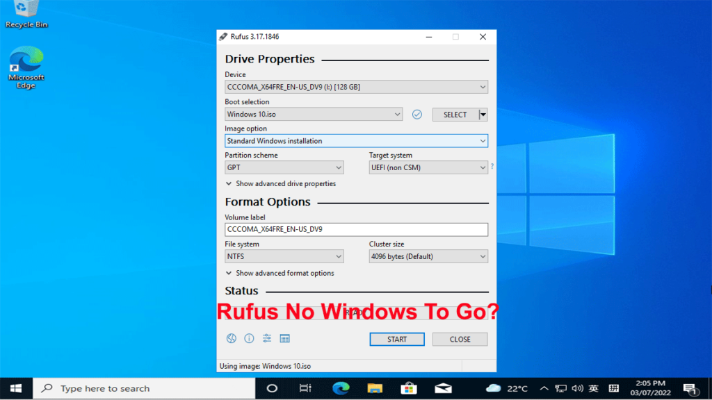Screen dimensions: 712x400
Task: Open the Cluster size dropdown
Action: click(428, 257)
